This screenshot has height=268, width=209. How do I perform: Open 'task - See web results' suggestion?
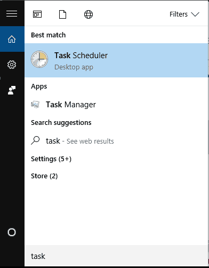click(116, 141)
